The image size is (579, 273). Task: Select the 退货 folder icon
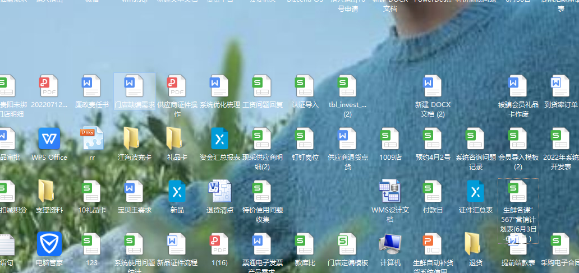[475, 244]
